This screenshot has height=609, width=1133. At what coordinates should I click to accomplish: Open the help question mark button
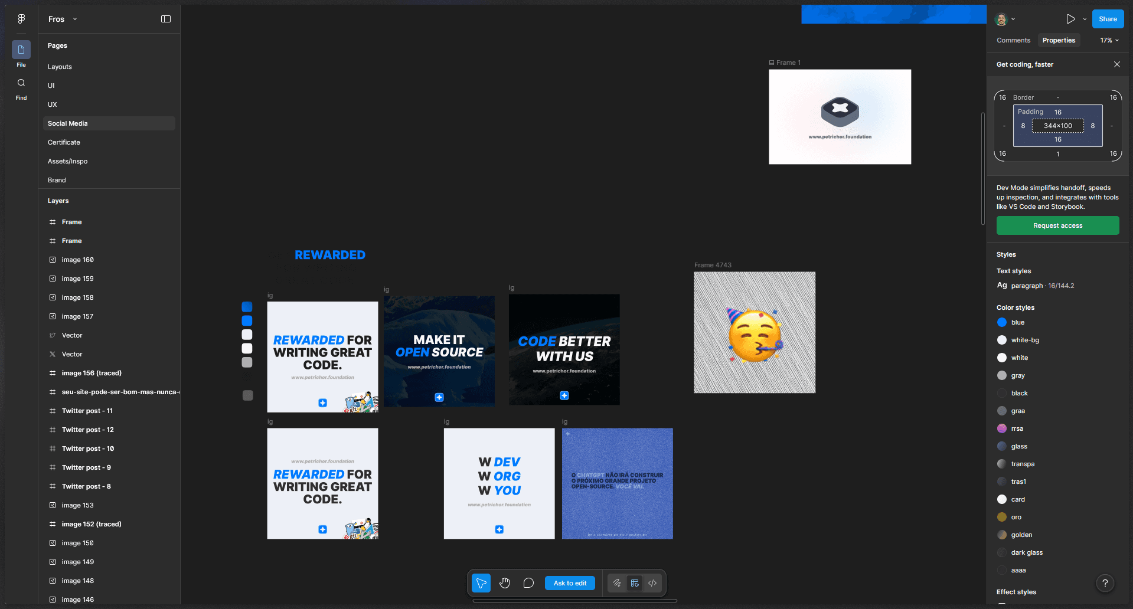tap(1105, 583)
